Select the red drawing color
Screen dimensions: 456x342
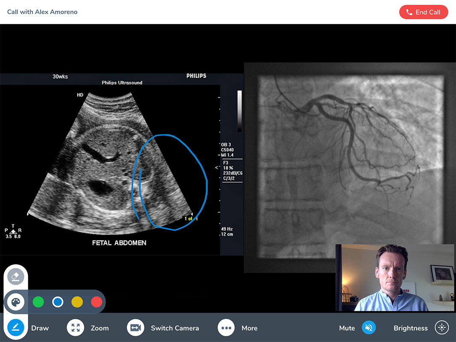pos(97,302)
